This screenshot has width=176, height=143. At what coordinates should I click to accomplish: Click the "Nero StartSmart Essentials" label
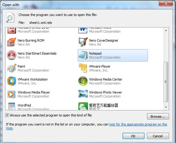point(37,53)
